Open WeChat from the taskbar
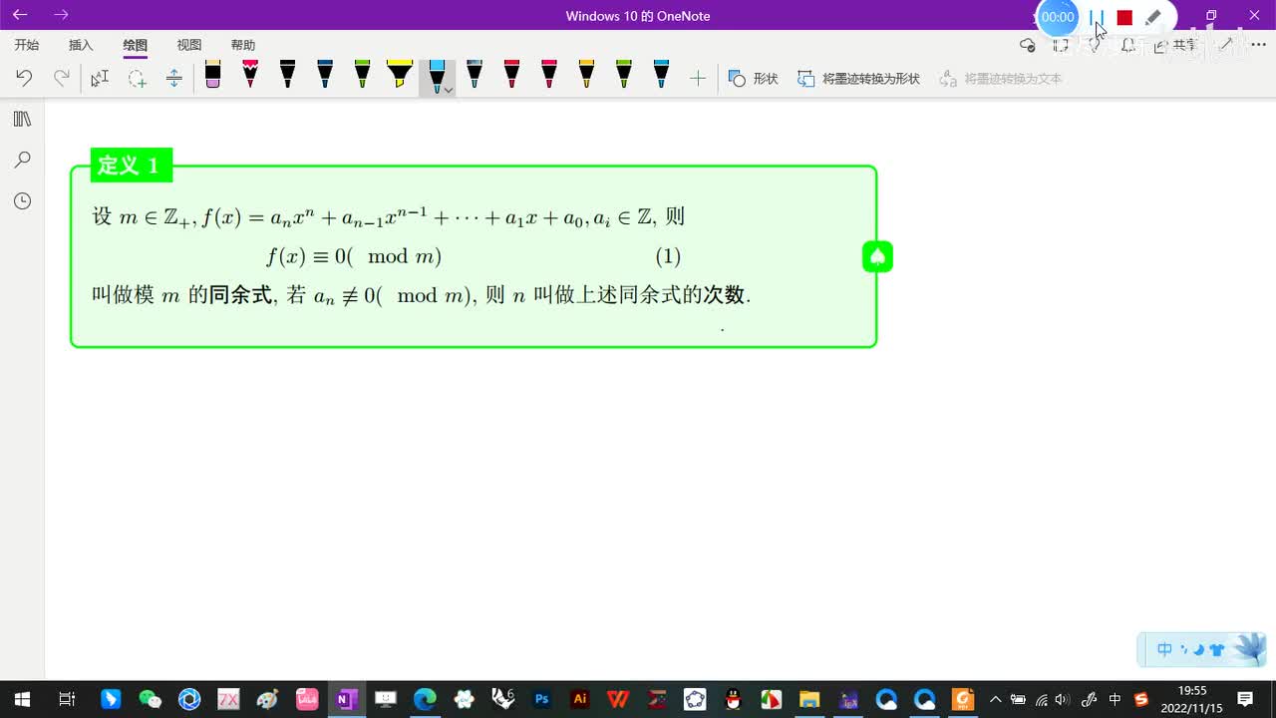Image resolution: width=1276 pixels, height=718 pixels. click(x=150, y=699)
